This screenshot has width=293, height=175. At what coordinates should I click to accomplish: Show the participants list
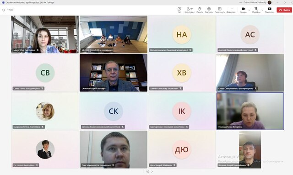click(x=190, y=10)
